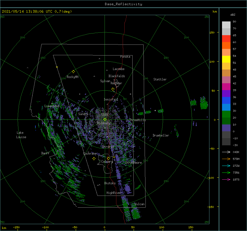Image resolution: width=247 pixels, height=231 pixels.
Task: Click the green echo cluster at far east edge
Action: (204, 103)
